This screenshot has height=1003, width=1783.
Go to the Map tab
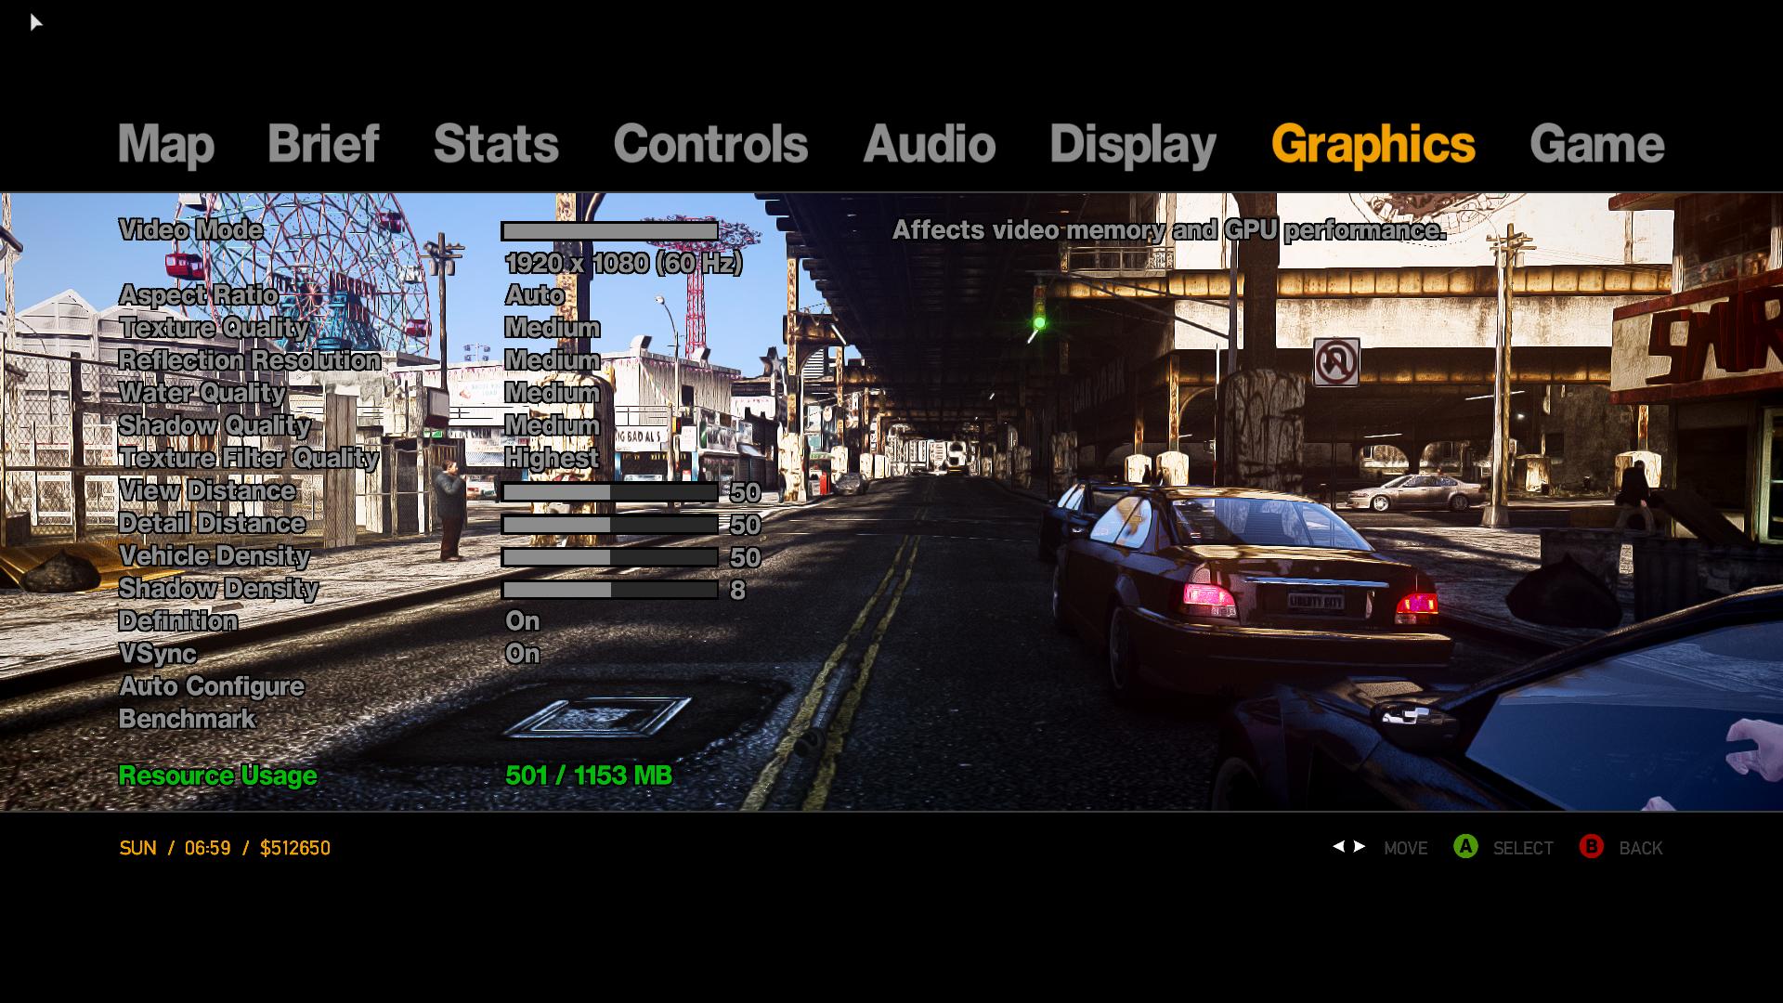pos(165,144)
